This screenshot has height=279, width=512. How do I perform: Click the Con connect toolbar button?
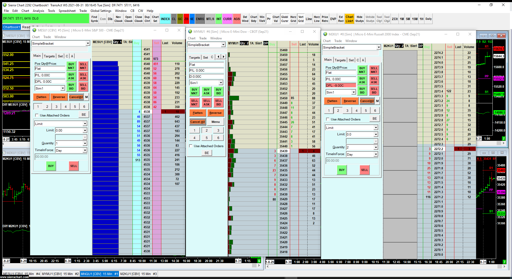[103, 19]
